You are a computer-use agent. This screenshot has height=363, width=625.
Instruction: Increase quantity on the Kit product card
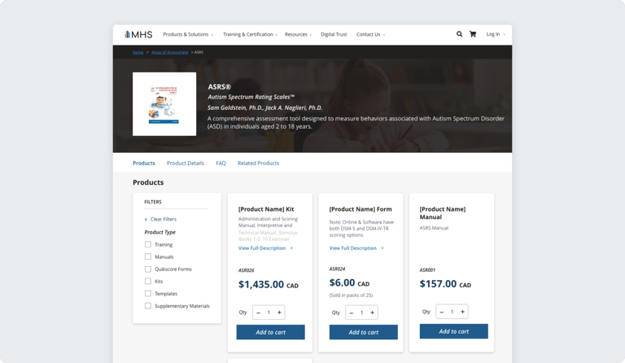[279, 313]
